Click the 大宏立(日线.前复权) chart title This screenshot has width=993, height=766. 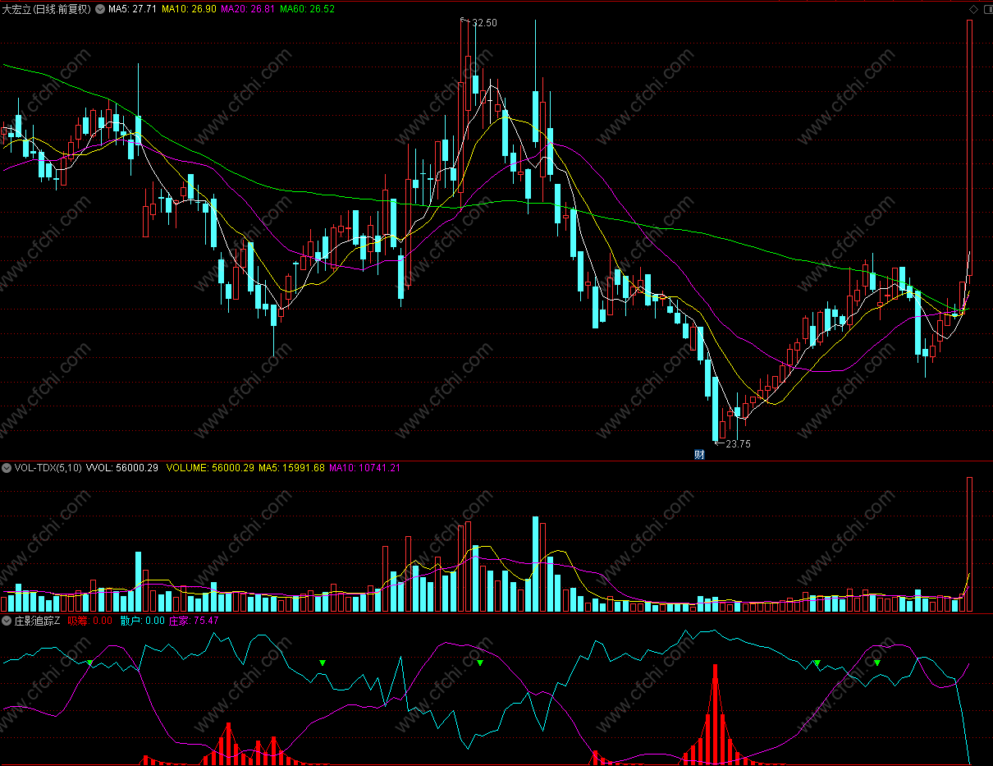click(x=47, y=9)
